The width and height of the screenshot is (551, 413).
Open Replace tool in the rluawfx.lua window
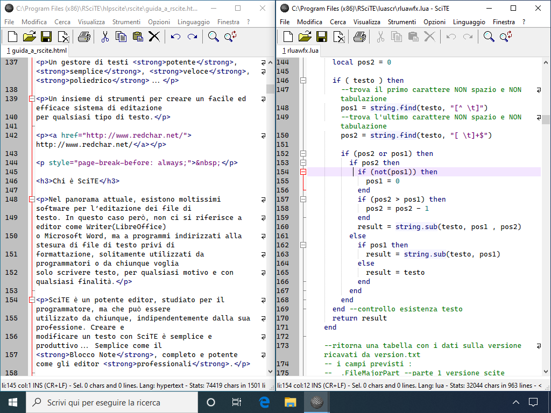click(505, 37)
